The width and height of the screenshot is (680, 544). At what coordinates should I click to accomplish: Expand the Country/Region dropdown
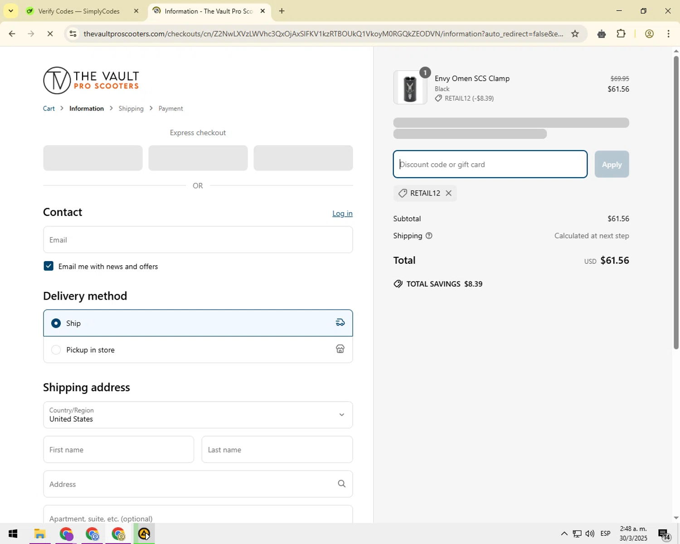click(198, 415)
